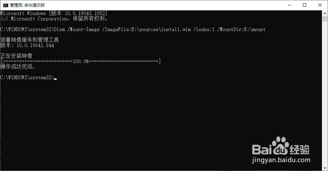Click the scrollbar up arrow
This screenshot has width=328, height=171.
[x=325, y=13]
